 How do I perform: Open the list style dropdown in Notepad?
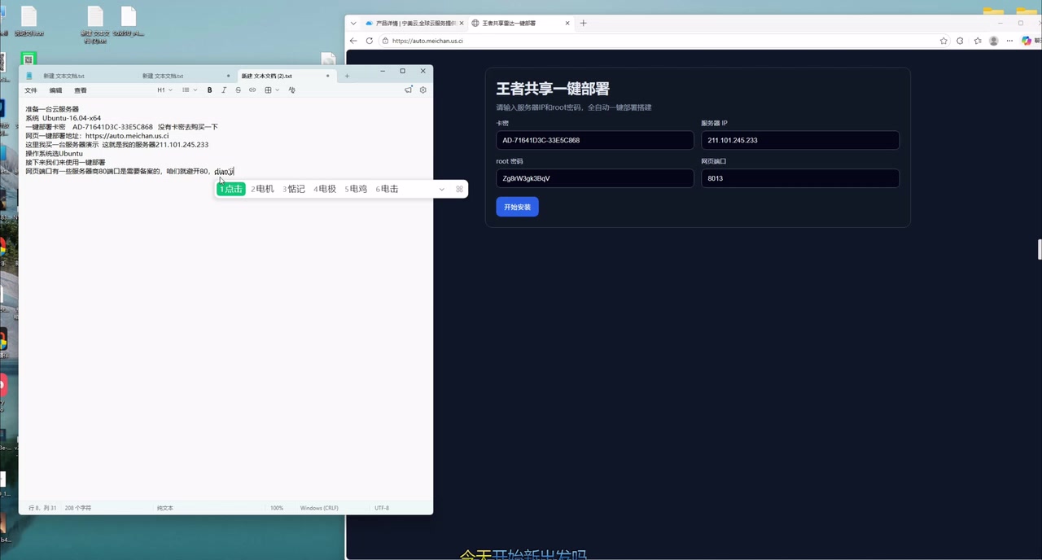coord(189,90)
